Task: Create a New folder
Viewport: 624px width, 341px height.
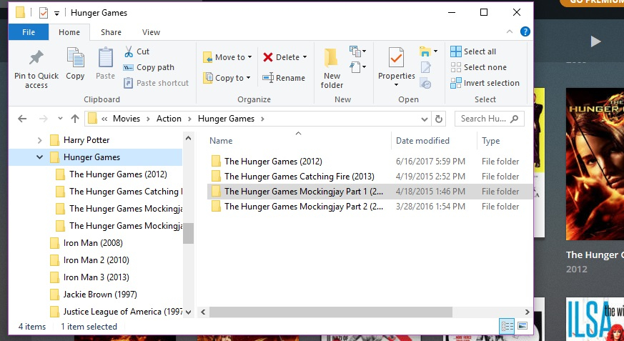Action: (x=332, y=68)
